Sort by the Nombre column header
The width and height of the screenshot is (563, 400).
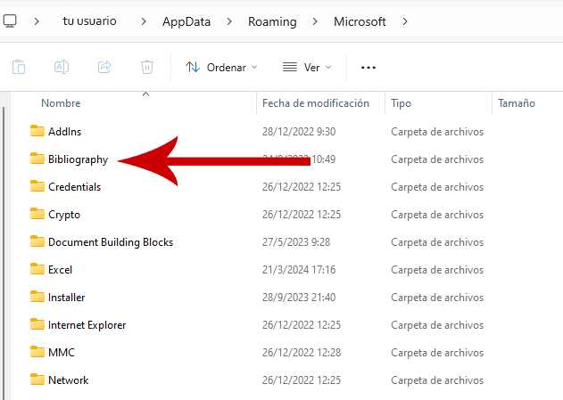pyautogui.click(x=61, y=103)
